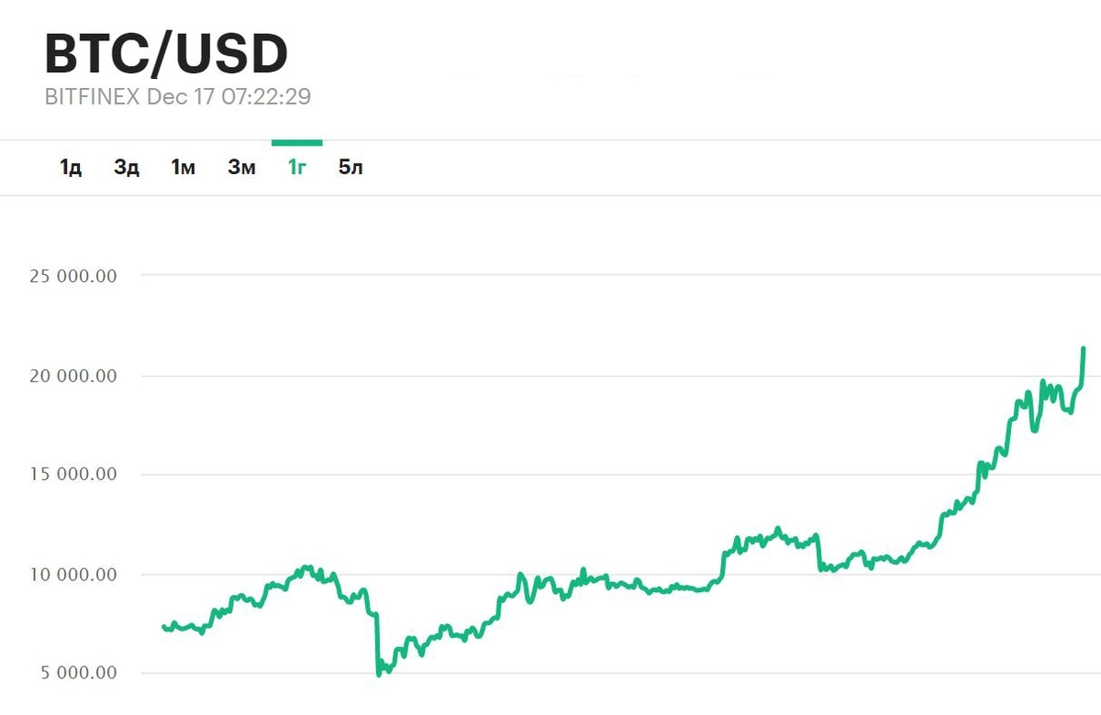Click the 15 000.00 axis label
The width and height of the screenshot is (1101, 715).
(x=72, y=475)
